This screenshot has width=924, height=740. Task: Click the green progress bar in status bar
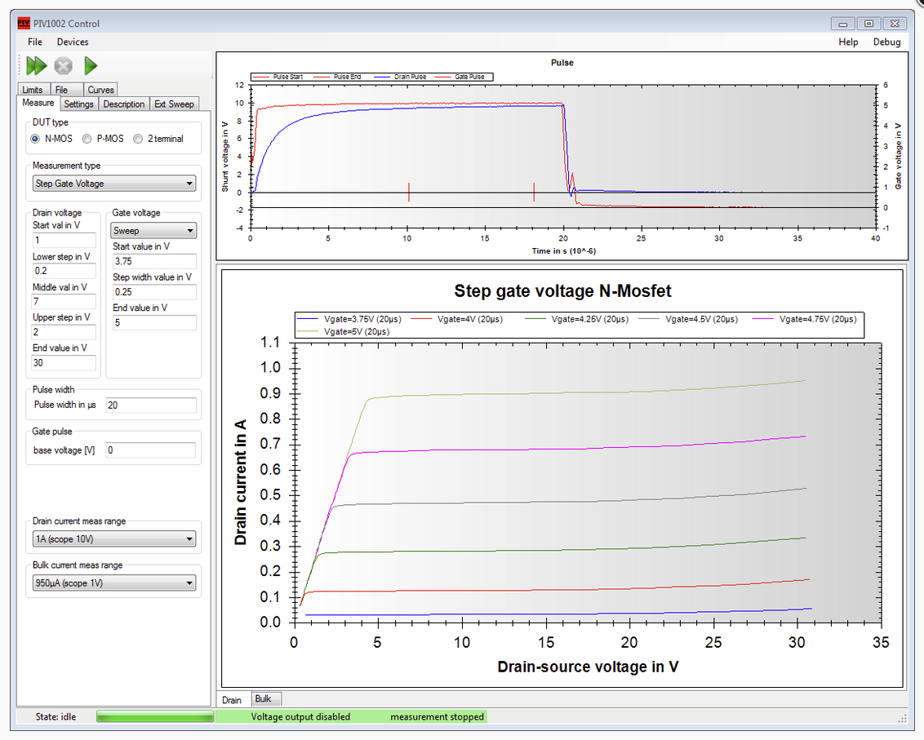click(x=155, y=716)
